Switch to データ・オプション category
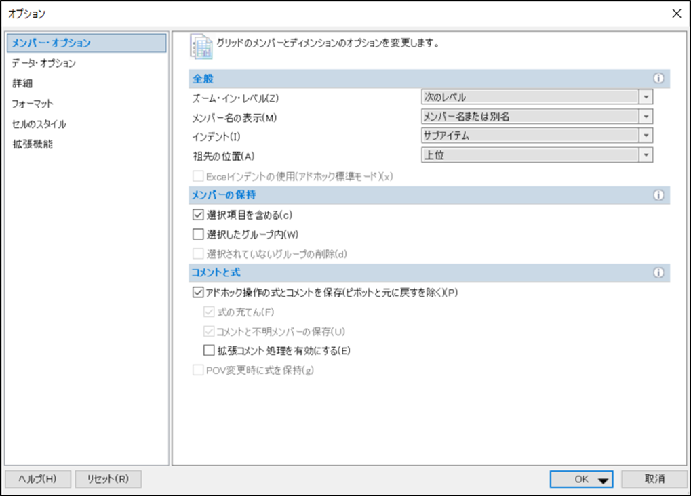The width and height of the screenshot is (691, 496). pos(43,63)
